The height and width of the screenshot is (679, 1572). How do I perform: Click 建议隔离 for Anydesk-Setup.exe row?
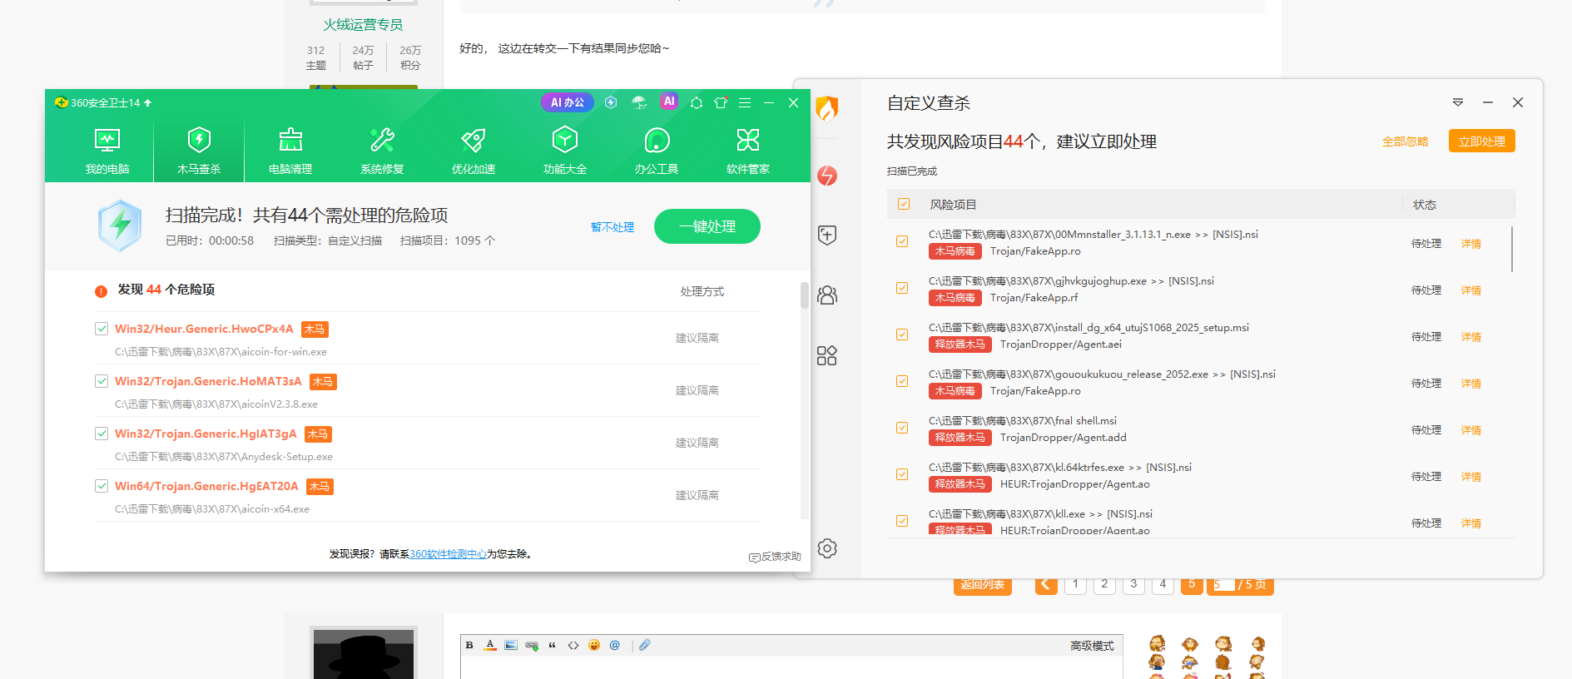click(x=697, y=443)
